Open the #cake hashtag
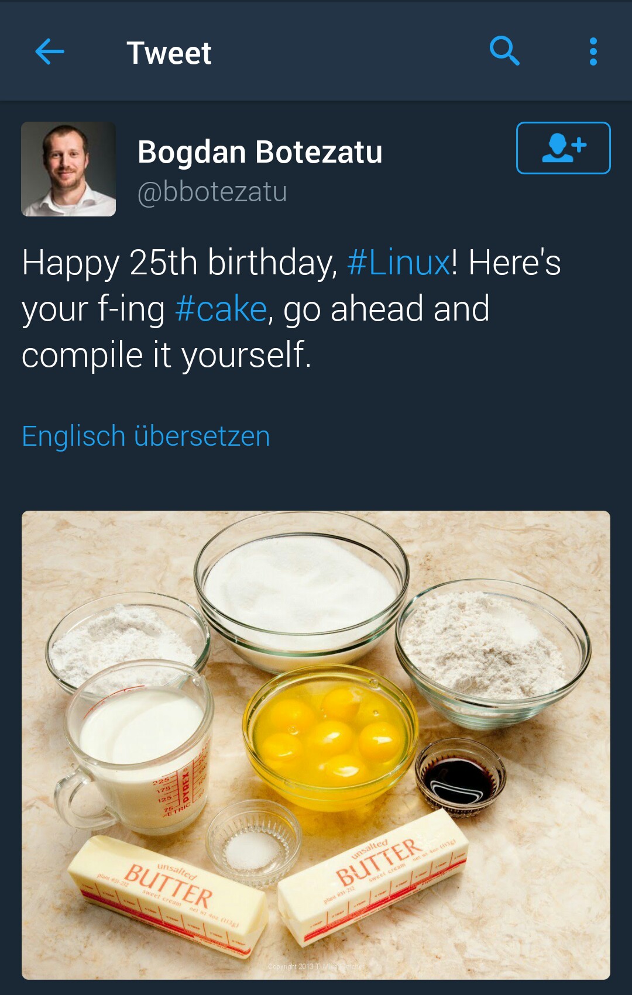Screen dimensions: 632x995 point(221,309)
